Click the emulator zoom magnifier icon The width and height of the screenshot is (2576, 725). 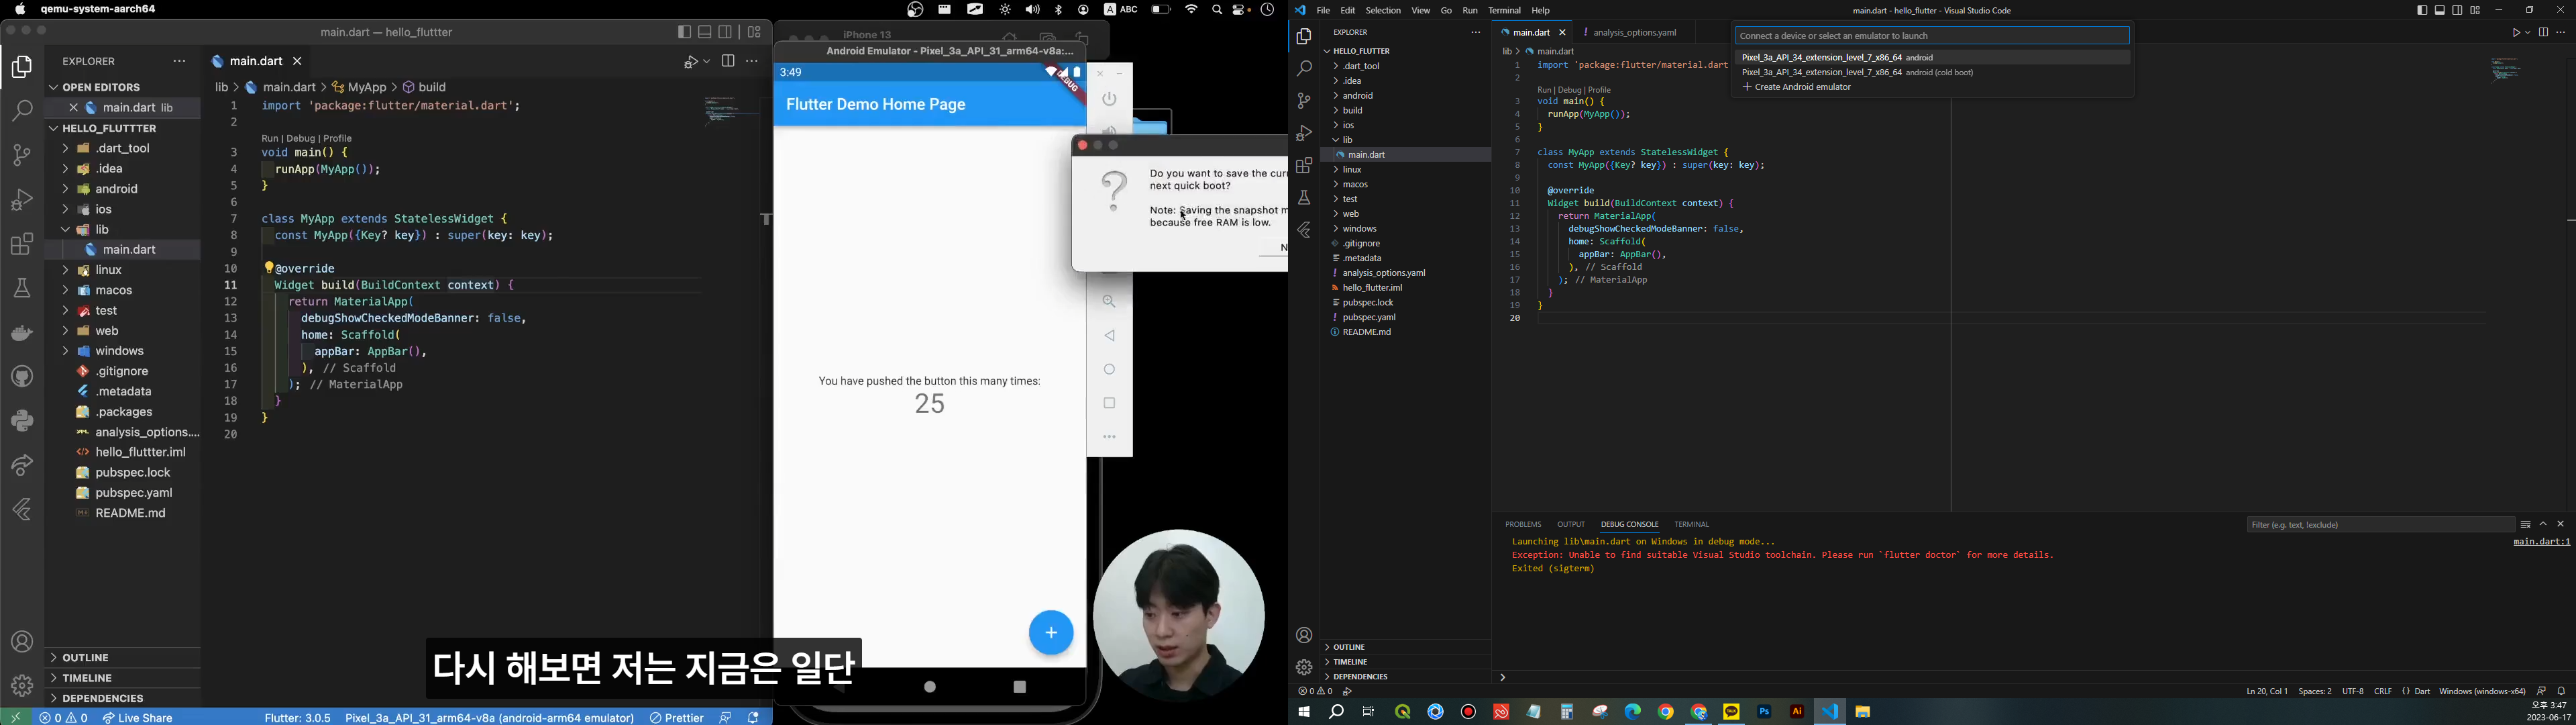tap(1110, 301)
